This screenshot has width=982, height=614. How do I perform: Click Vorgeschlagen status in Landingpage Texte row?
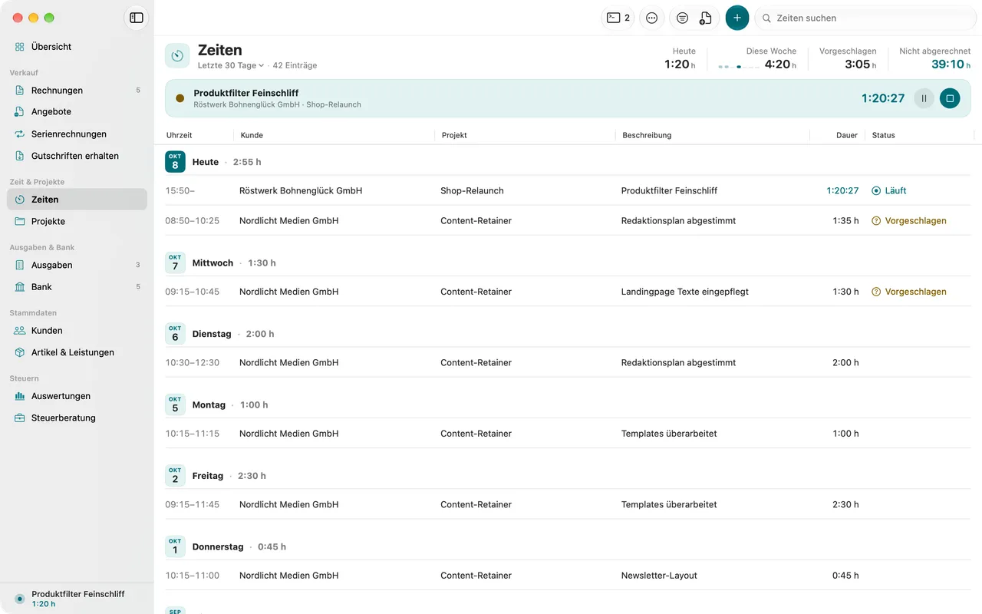coord(909,292)
